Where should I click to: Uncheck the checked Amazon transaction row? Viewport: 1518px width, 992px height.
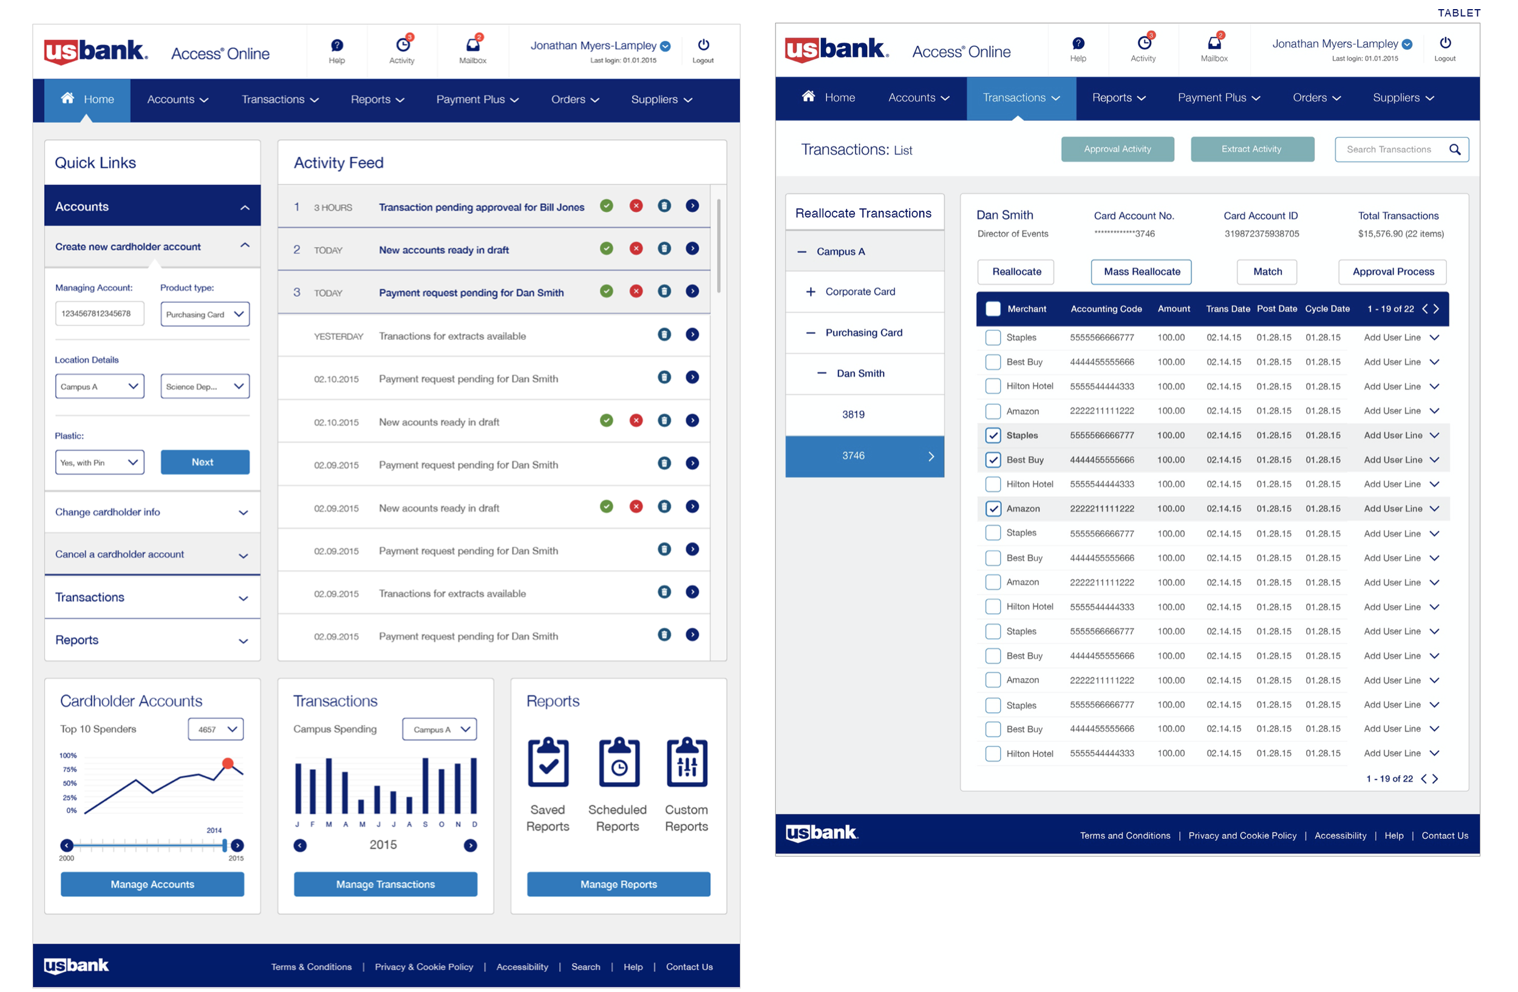click(x=993, y=509)
